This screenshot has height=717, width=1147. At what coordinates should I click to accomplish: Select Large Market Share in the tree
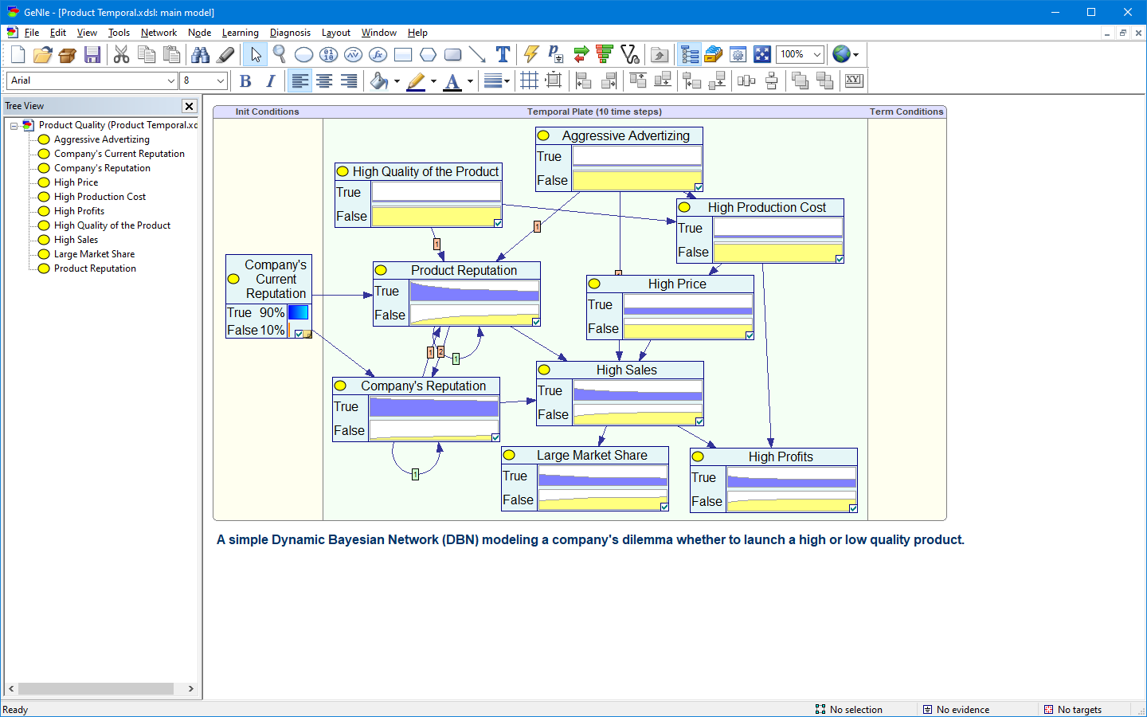[x=94, y=254]
